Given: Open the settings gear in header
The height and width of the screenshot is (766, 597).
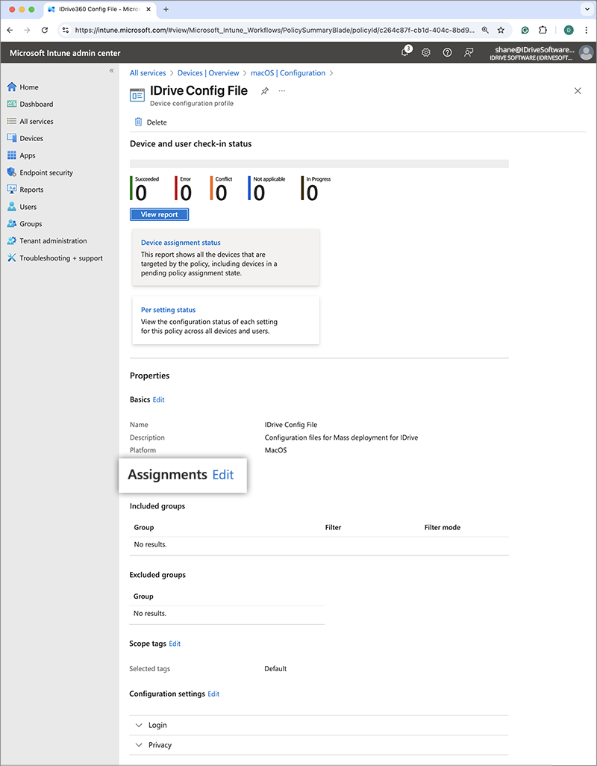Looking at the screenshot, I should [426, 52].
